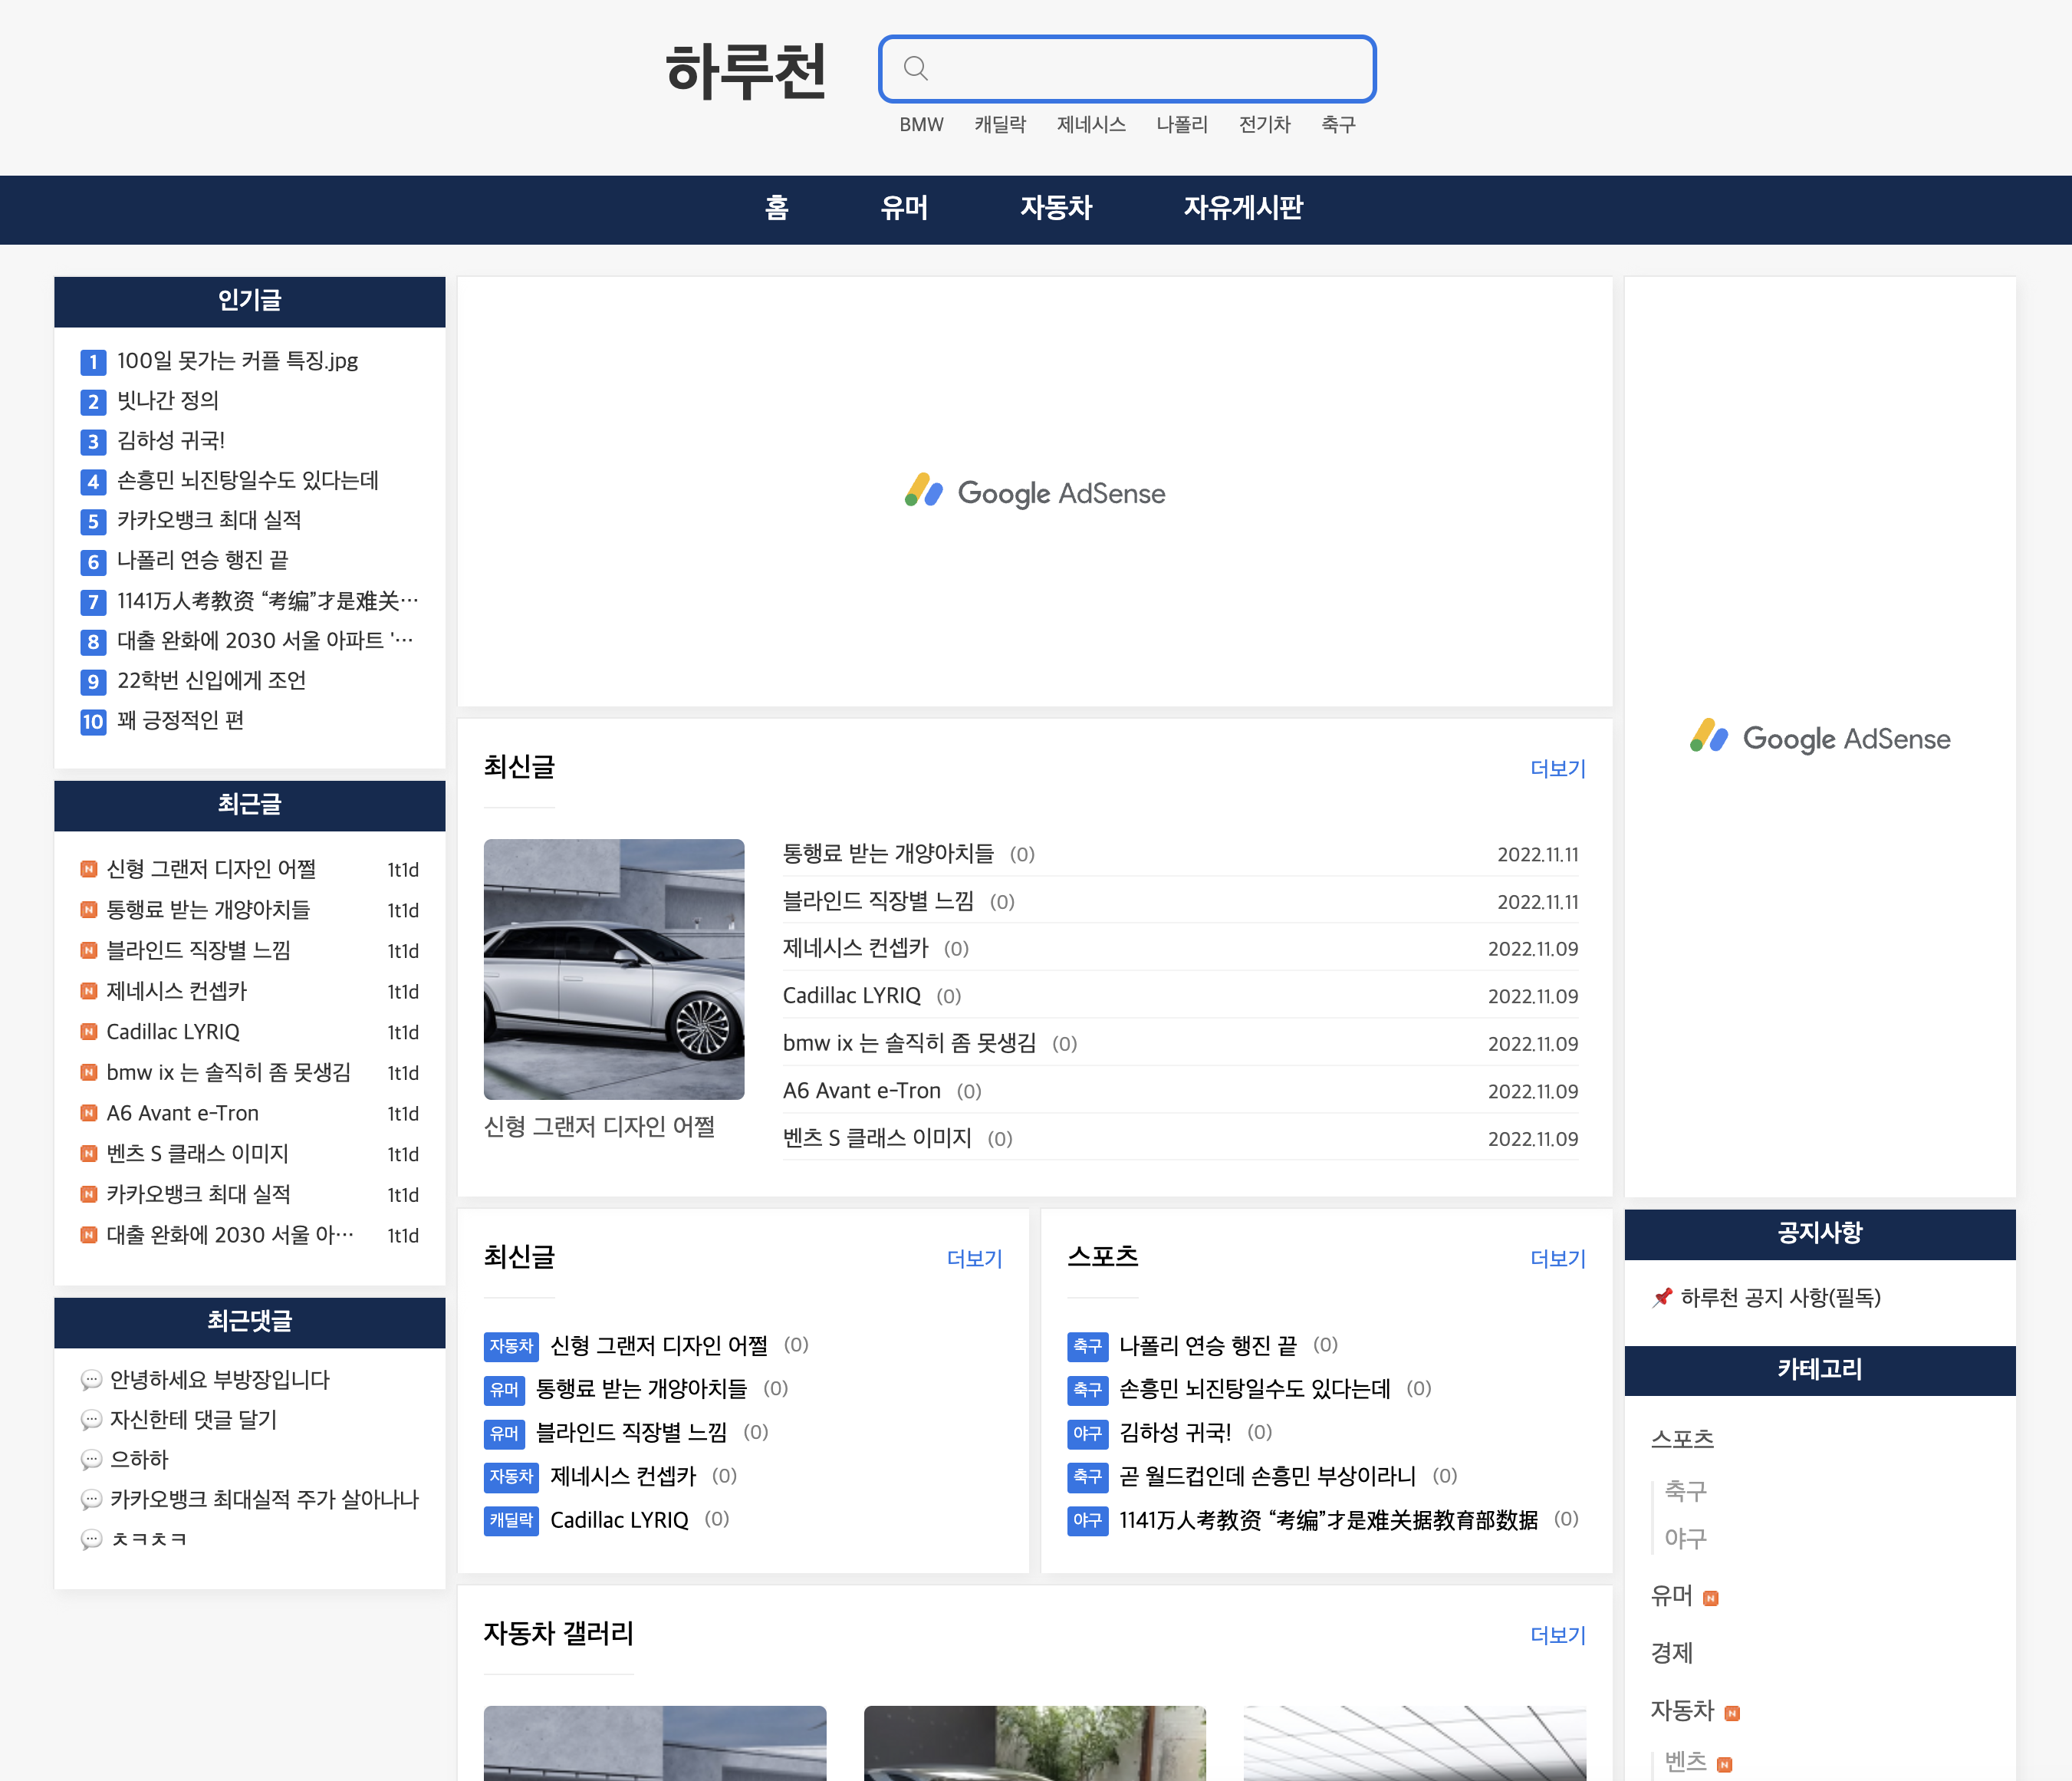Open the 신형 그랜저 car thumbnail image
This screenshot has height=1781, width=2072.
tap(614, 968)
